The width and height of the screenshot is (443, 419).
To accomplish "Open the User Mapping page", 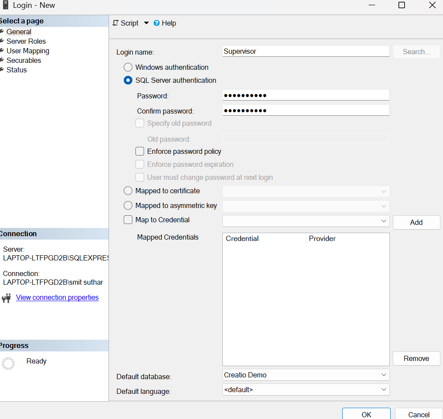I will pyautogui.click(x=28, y=51).
